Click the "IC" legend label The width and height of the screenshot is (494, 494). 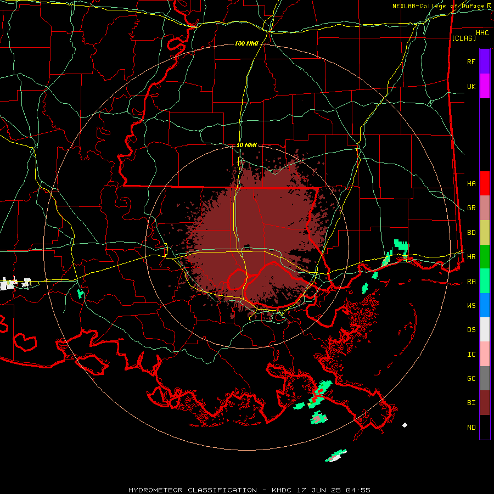[471, 355]
